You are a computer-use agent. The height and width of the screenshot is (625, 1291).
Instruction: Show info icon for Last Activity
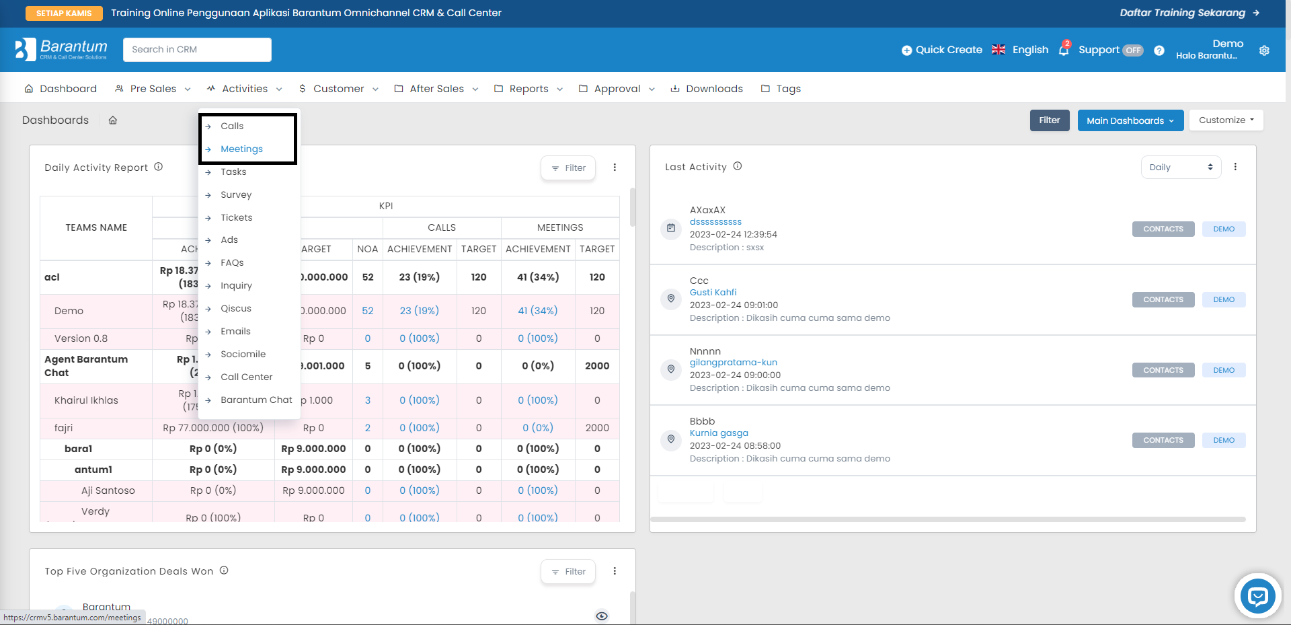pos(738,166)
